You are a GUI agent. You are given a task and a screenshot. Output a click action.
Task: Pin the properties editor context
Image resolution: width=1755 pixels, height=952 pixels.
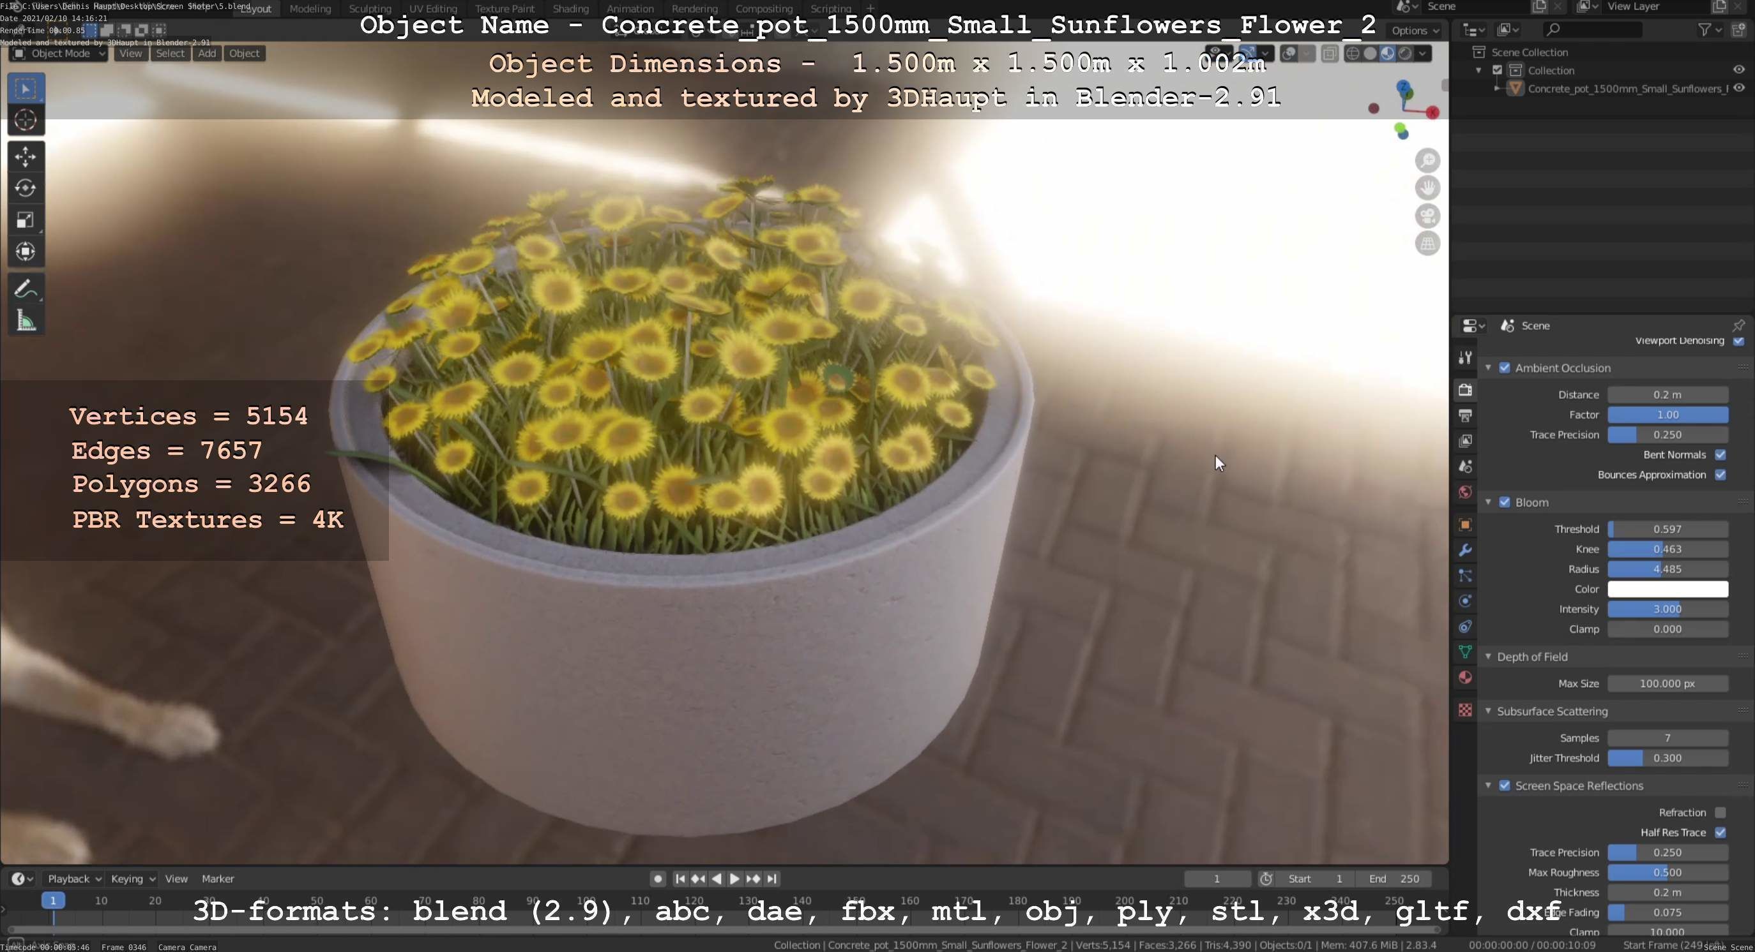point(1738,325)
